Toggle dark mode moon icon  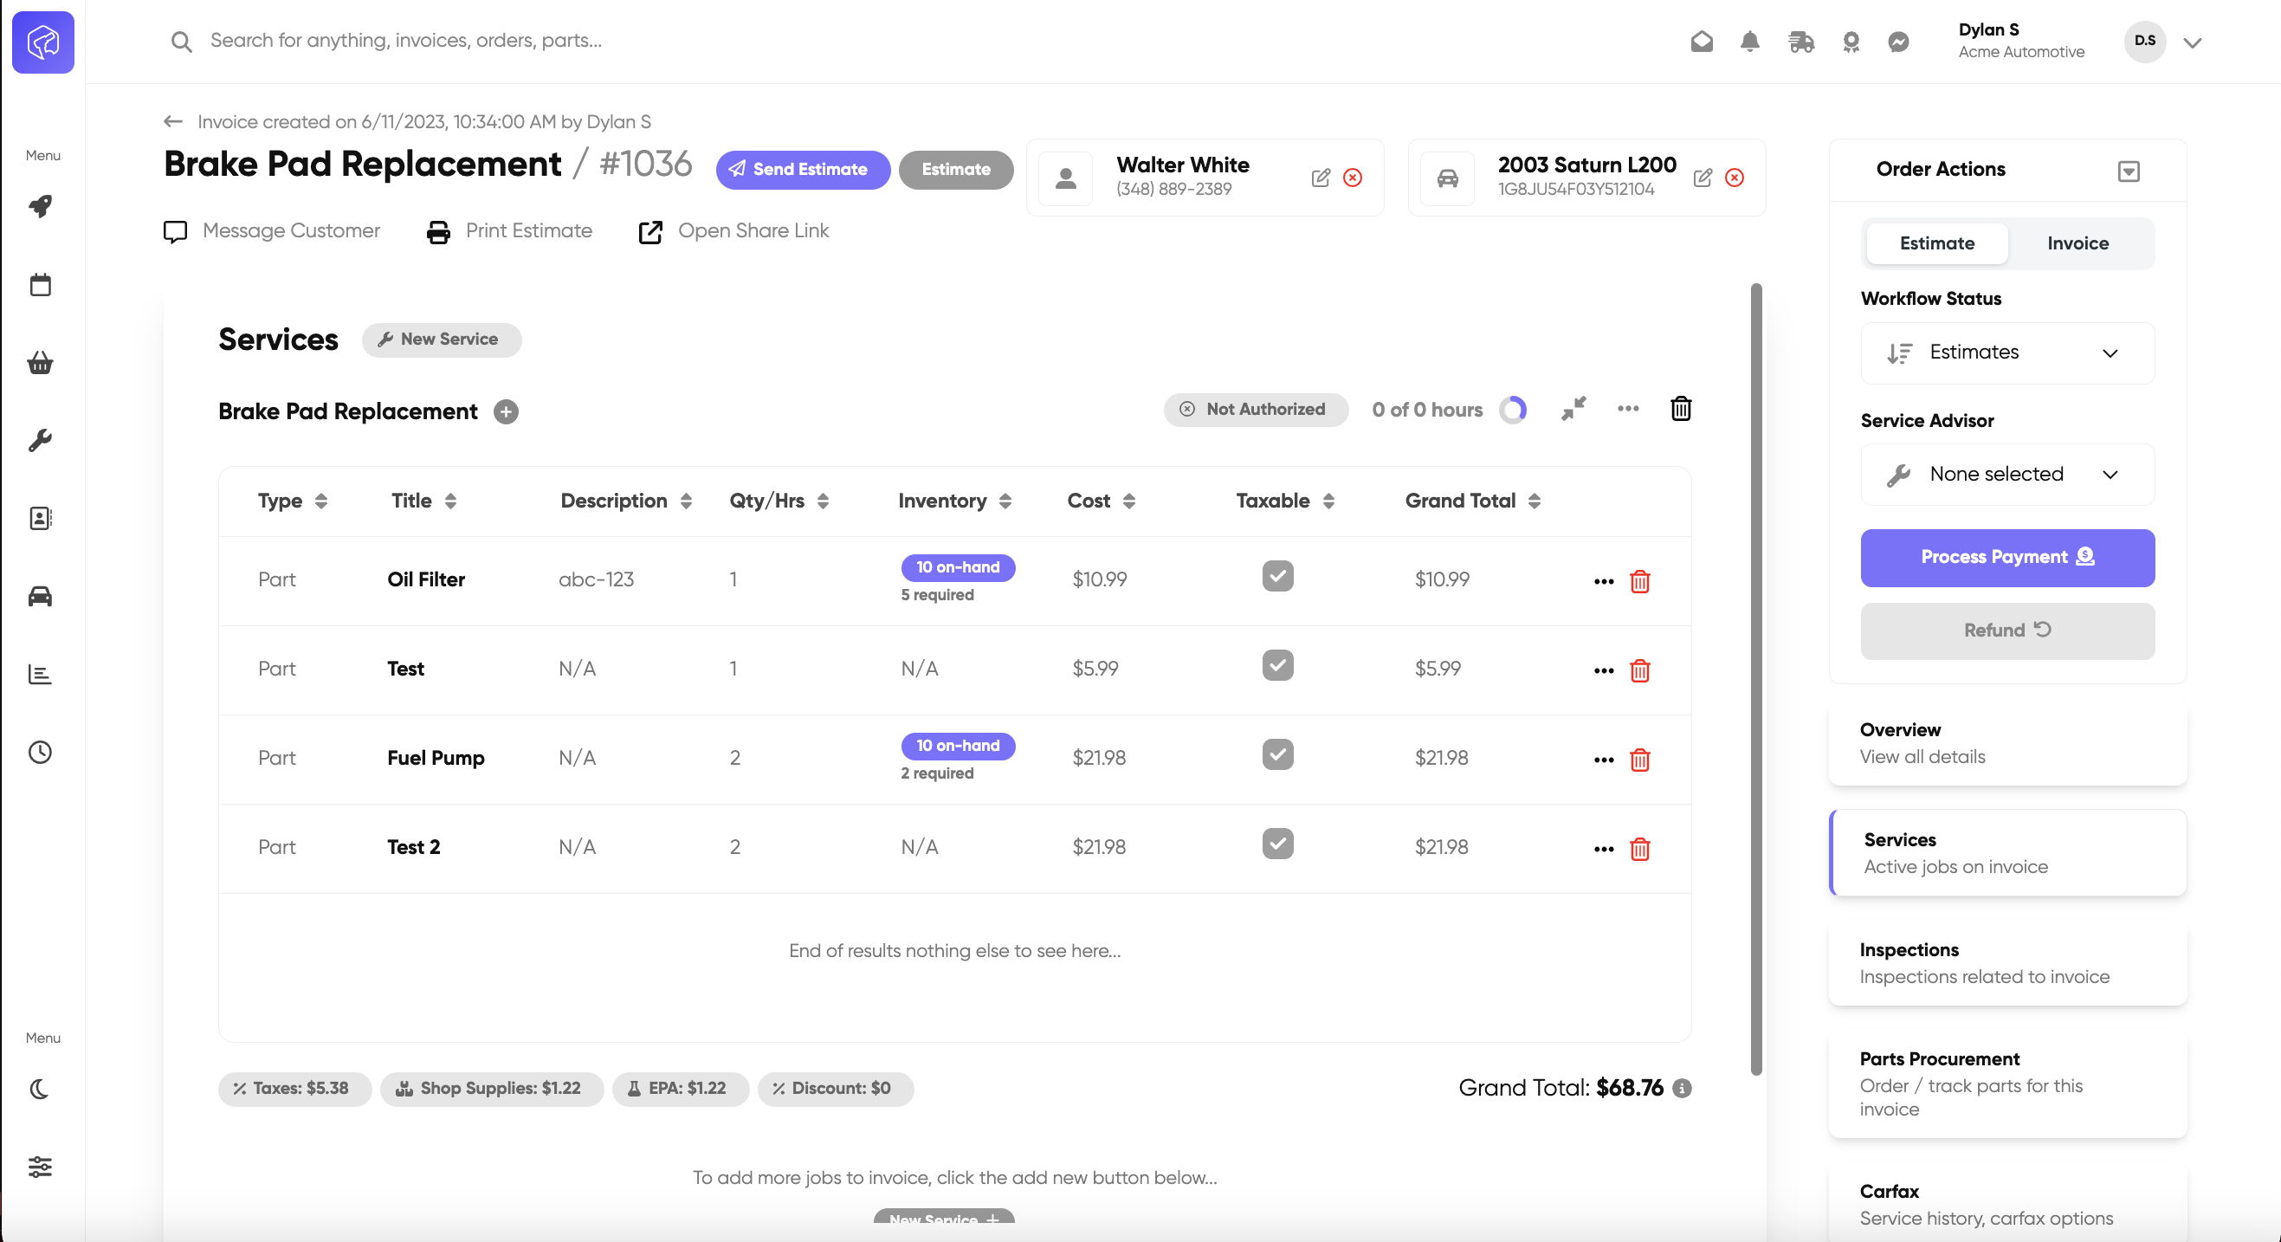pyautogui.click(x=41, y=1089)
